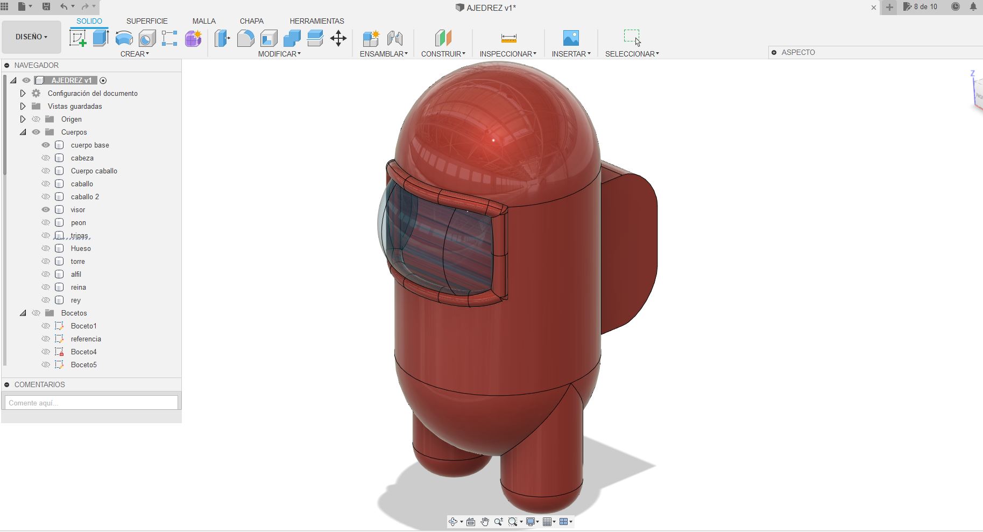The image size is (983, 532).
Task: Click the Extrude tool icon
Action: click(101, 38)
